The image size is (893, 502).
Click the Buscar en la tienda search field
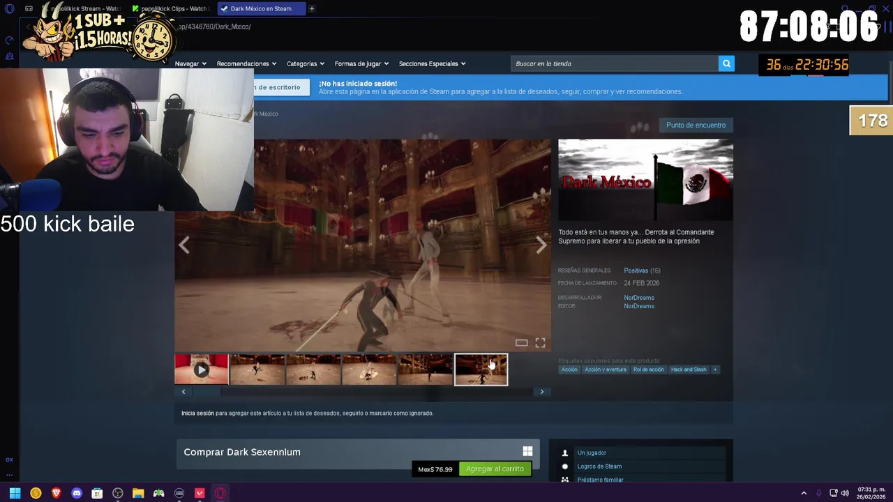(615, 63)
